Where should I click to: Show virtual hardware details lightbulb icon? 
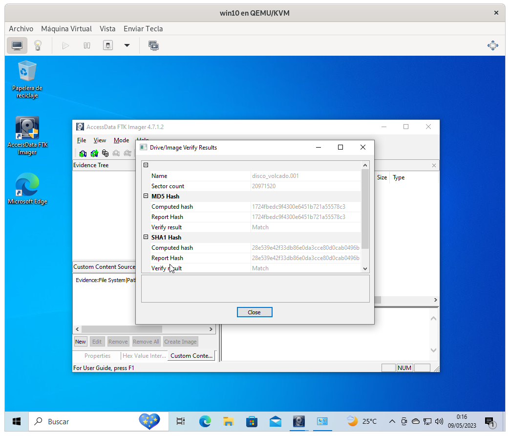pos(38,45)
